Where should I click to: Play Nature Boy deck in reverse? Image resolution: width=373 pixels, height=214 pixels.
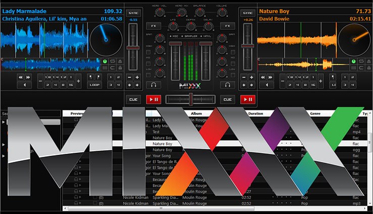[267, 85]
